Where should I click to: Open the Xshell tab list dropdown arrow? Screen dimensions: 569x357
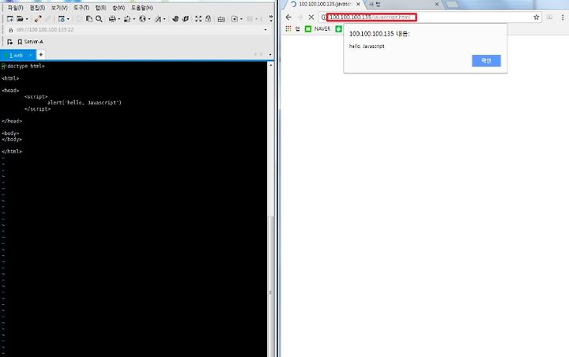[270, 54]
